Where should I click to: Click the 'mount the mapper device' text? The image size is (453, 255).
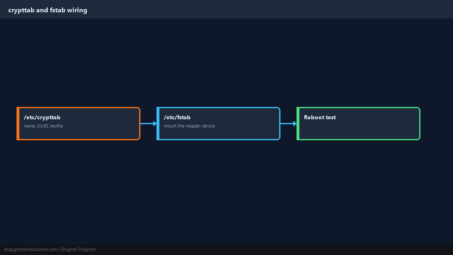tap(189, 126)
